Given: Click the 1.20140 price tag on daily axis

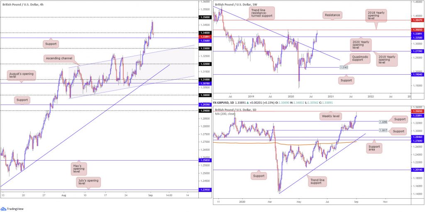Looking at the screenshot, I should pos(418,170).
